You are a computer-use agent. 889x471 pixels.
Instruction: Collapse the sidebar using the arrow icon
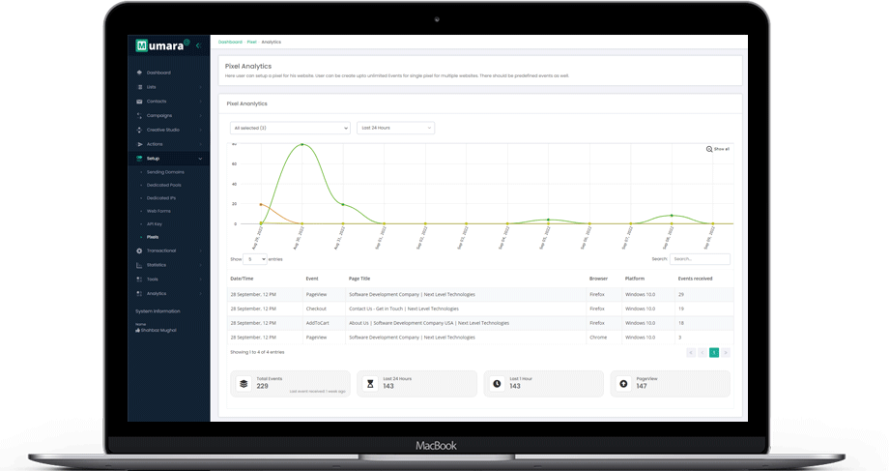click(x=198, y=45)
